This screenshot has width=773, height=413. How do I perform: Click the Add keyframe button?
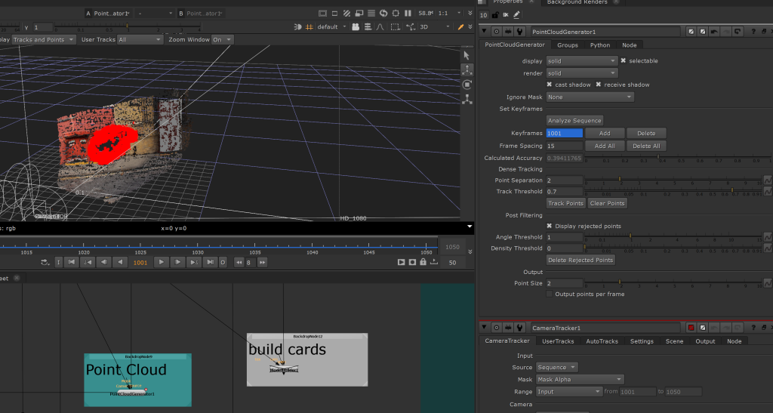click(x=605, y=133)
